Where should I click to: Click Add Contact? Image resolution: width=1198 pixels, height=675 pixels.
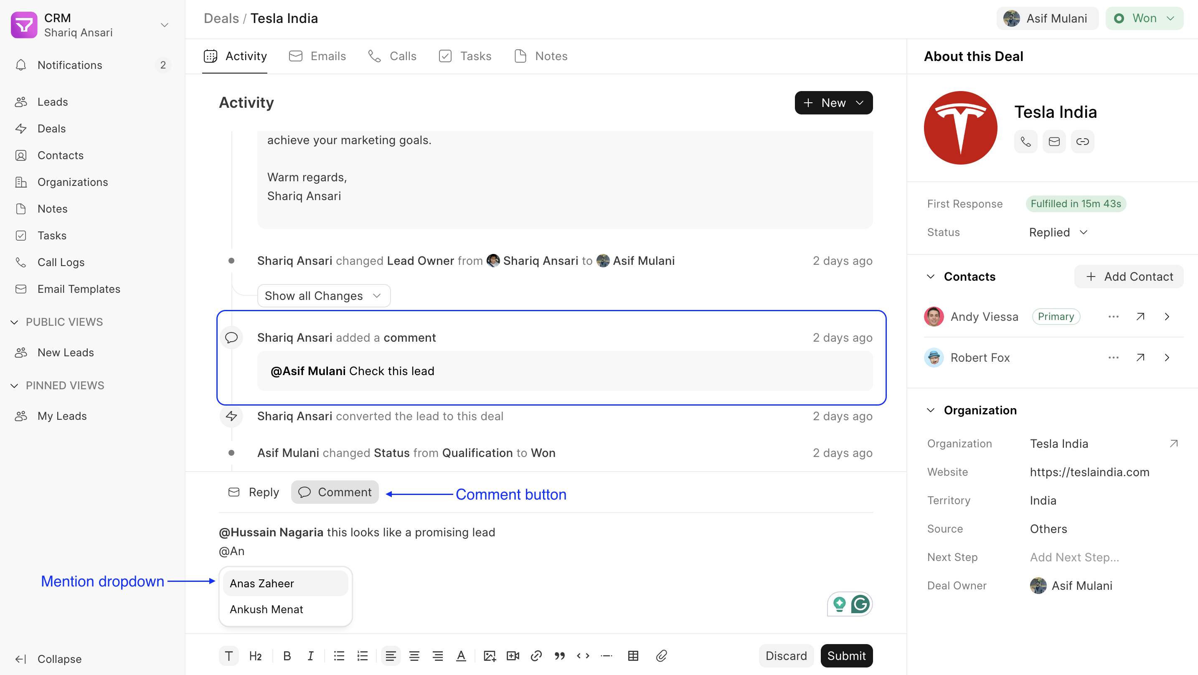coord(1129,277)
